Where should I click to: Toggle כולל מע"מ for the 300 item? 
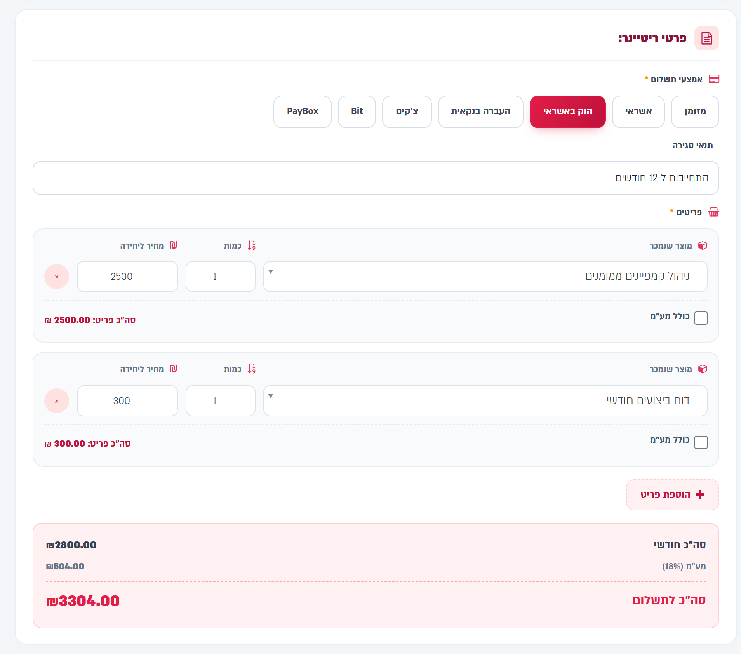pos(701,442)
